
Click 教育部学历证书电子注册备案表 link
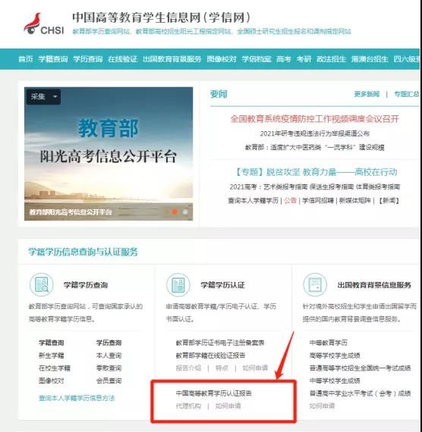pos(220,343)
